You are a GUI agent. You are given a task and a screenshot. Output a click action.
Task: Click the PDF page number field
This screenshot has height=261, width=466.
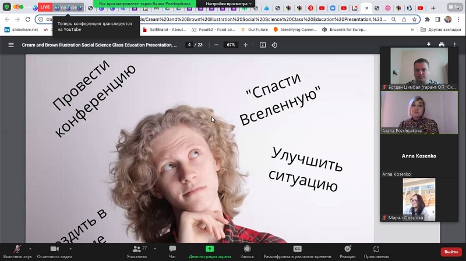tap(189, 45)
